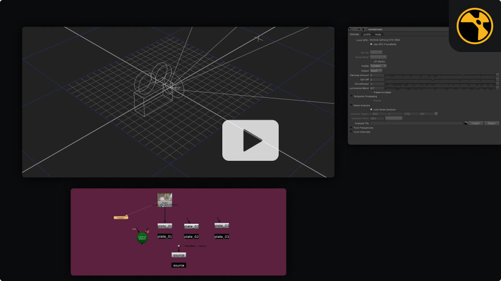This screenshot has width=501, height=281.
Task: Switch to the Profile tab
Action: [367, 34]
